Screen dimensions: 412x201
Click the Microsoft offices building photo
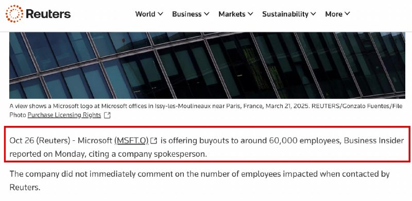(207, 65)
